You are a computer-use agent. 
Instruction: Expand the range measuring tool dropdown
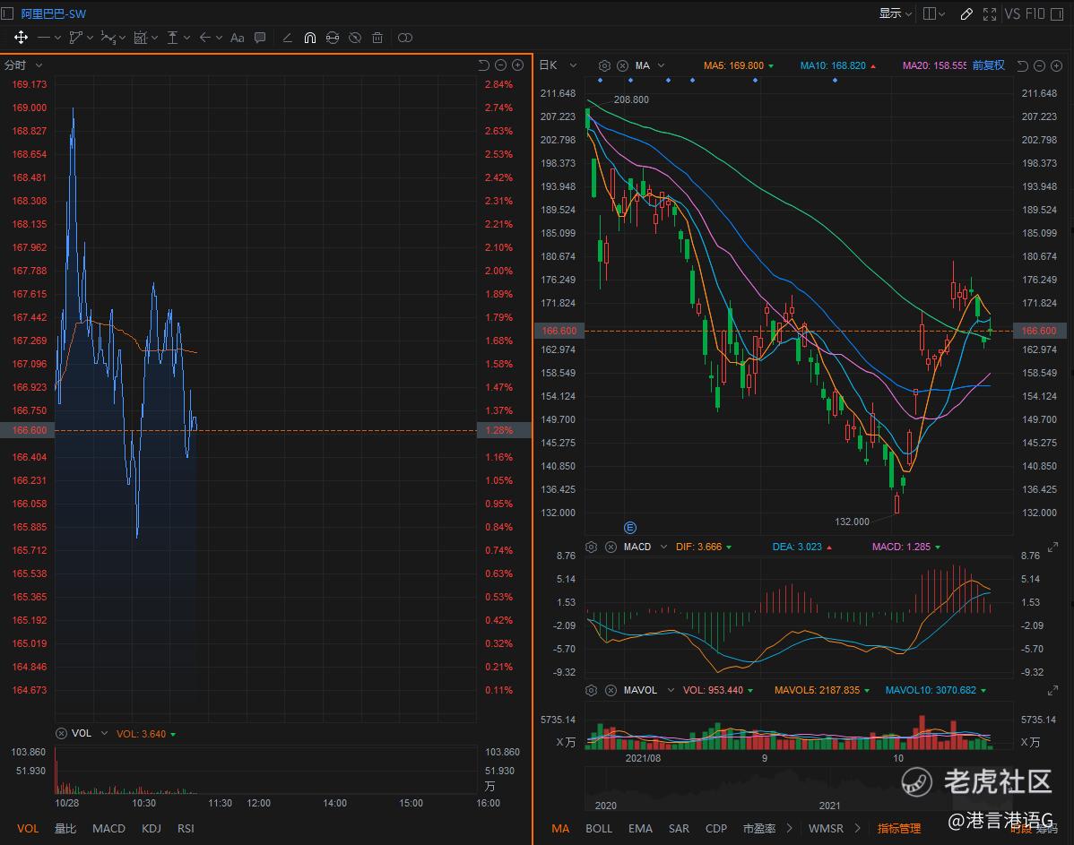click(155, 38)
